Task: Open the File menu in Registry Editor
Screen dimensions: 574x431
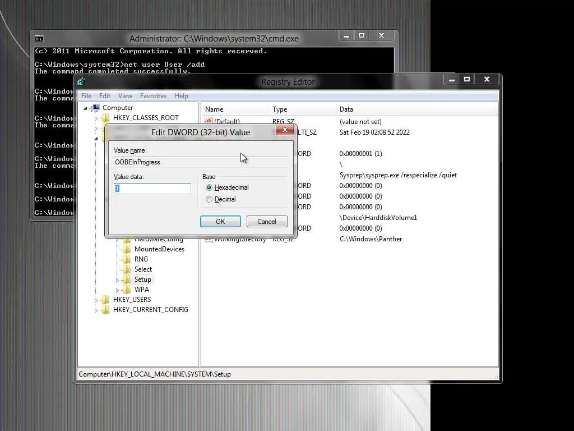Action: pos(86,95)
